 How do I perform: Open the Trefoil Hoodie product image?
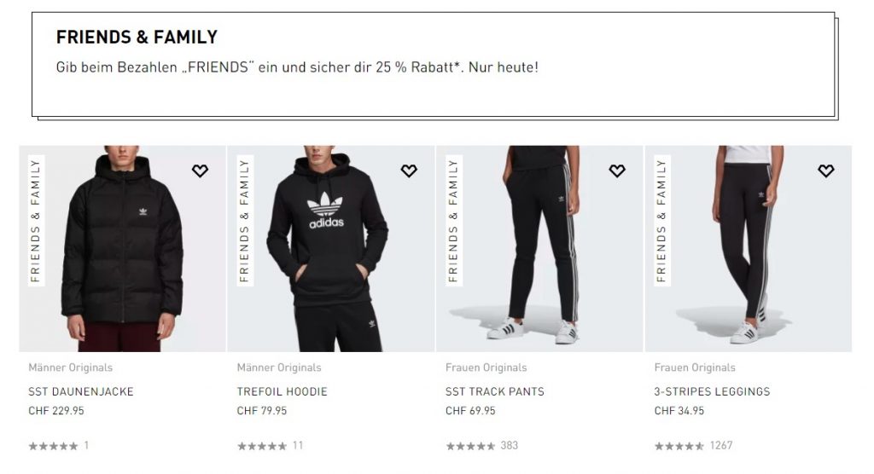(x=331, y=248)
